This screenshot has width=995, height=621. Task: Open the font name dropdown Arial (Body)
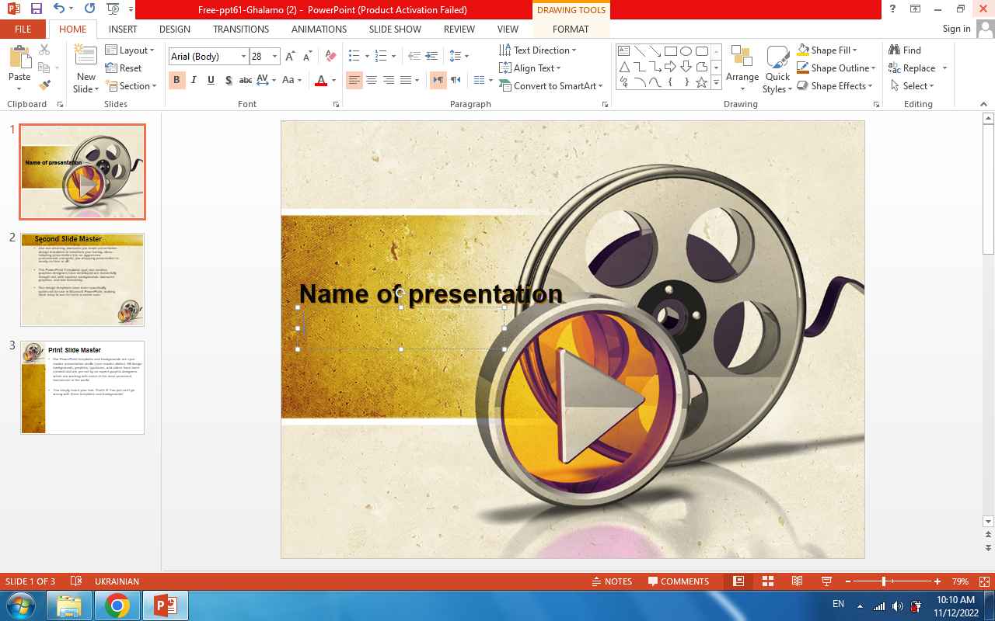(243, 57)
